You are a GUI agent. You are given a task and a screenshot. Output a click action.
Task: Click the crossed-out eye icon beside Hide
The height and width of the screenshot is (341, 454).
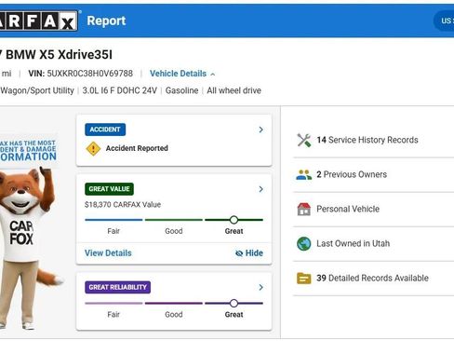pyautogui.click(x=239, y=253)
